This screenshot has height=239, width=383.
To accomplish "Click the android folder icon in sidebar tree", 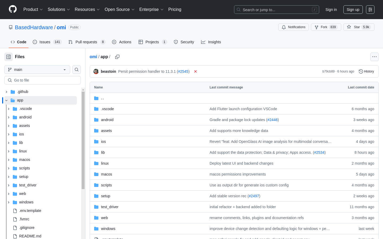I will tap(15, 117).
